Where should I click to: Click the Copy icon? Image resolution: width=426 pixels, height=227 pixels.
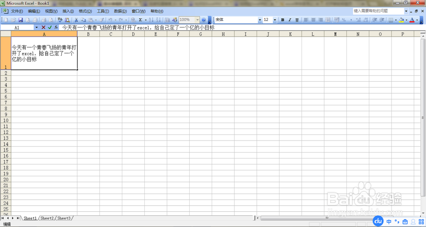point(83,20)
